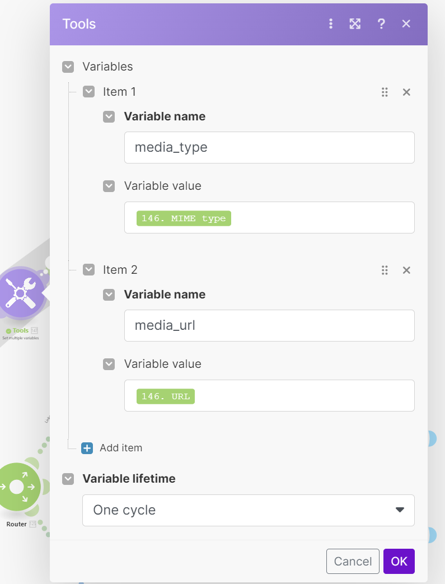The height and width of the screenshot is (584, 445).
Task: Open the Variable lifetime One cycle dropdown
Action: (249, 510)
